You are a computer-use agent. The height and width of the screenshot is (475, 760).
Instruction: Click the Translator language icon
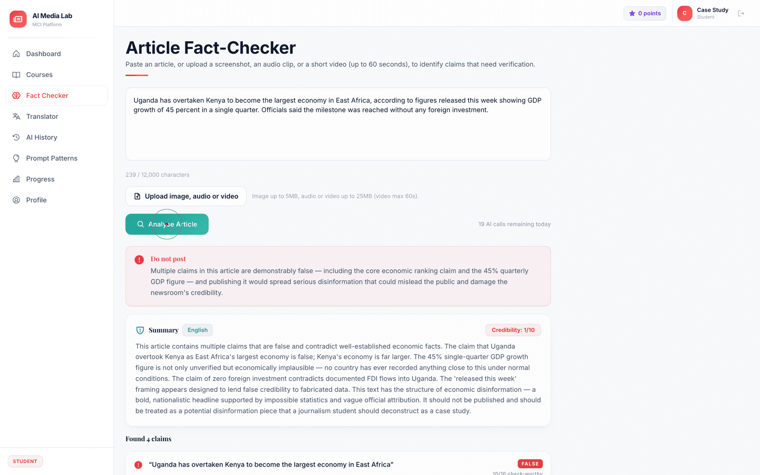click(x=16, y=117)
